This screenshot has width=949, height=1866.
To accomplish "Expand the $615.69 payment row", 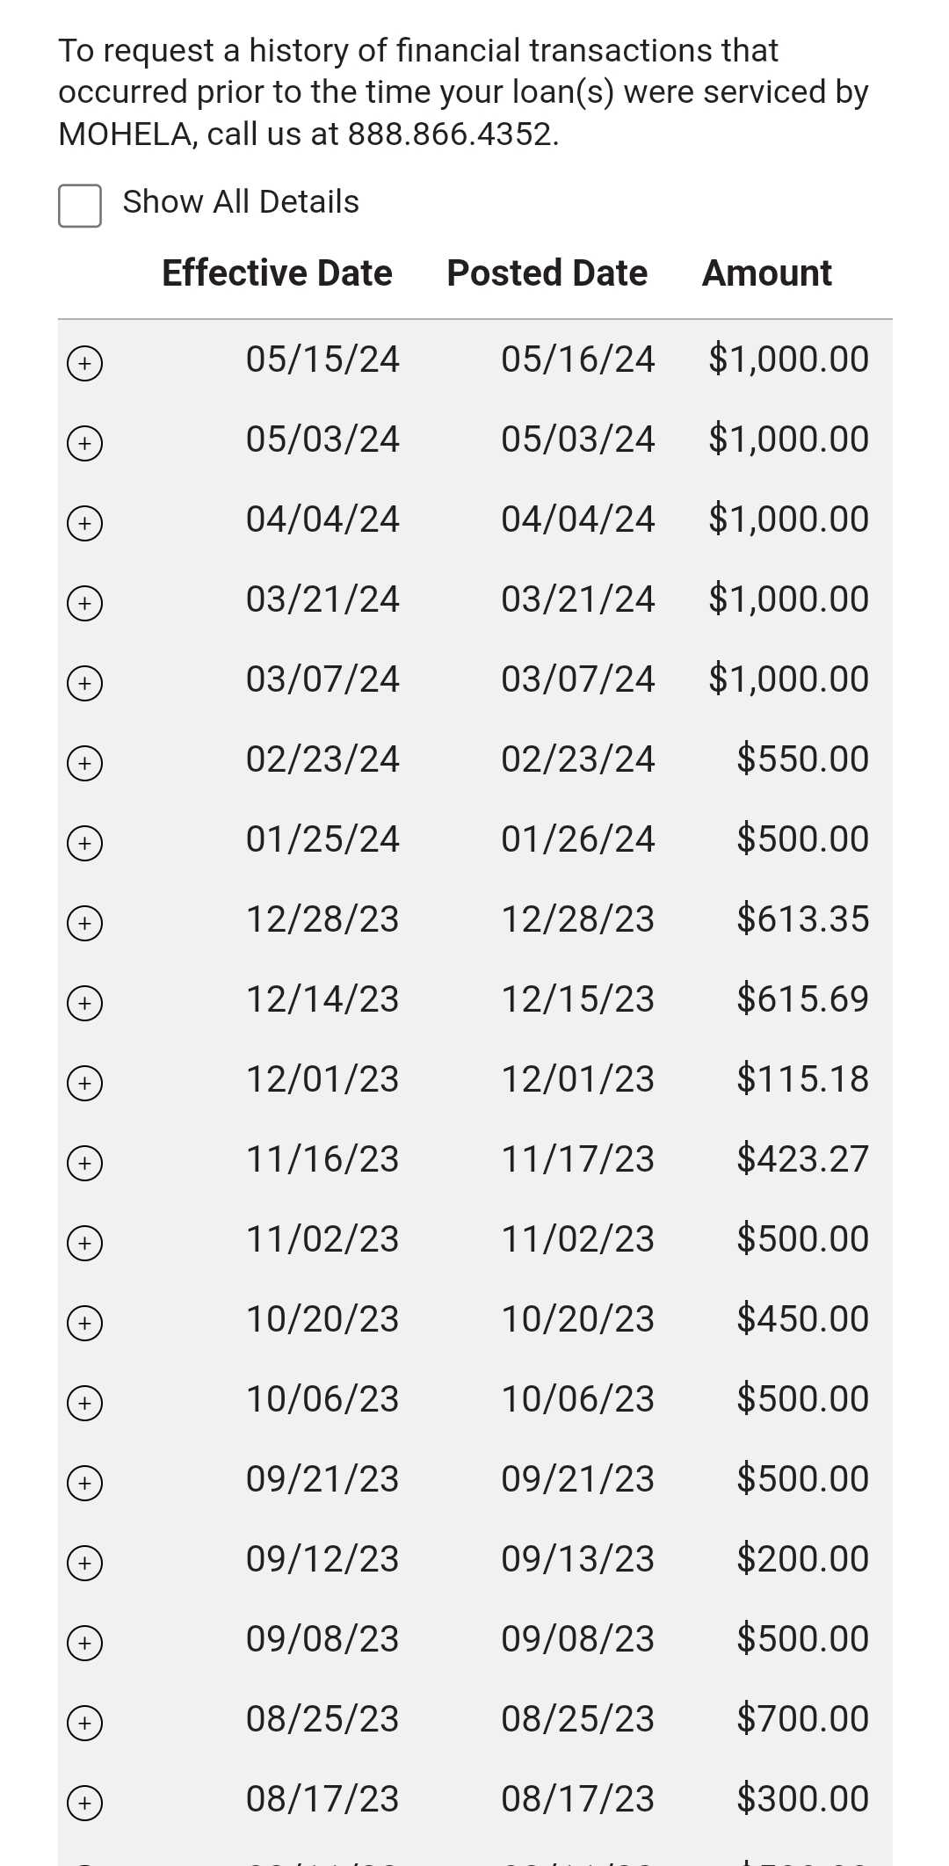I will pyautogui.click(x=84, y=1003).
